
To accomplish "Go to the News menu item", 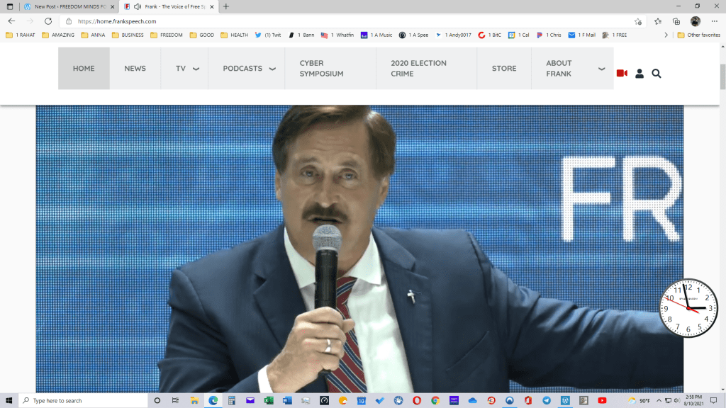I will click(135, 69).
